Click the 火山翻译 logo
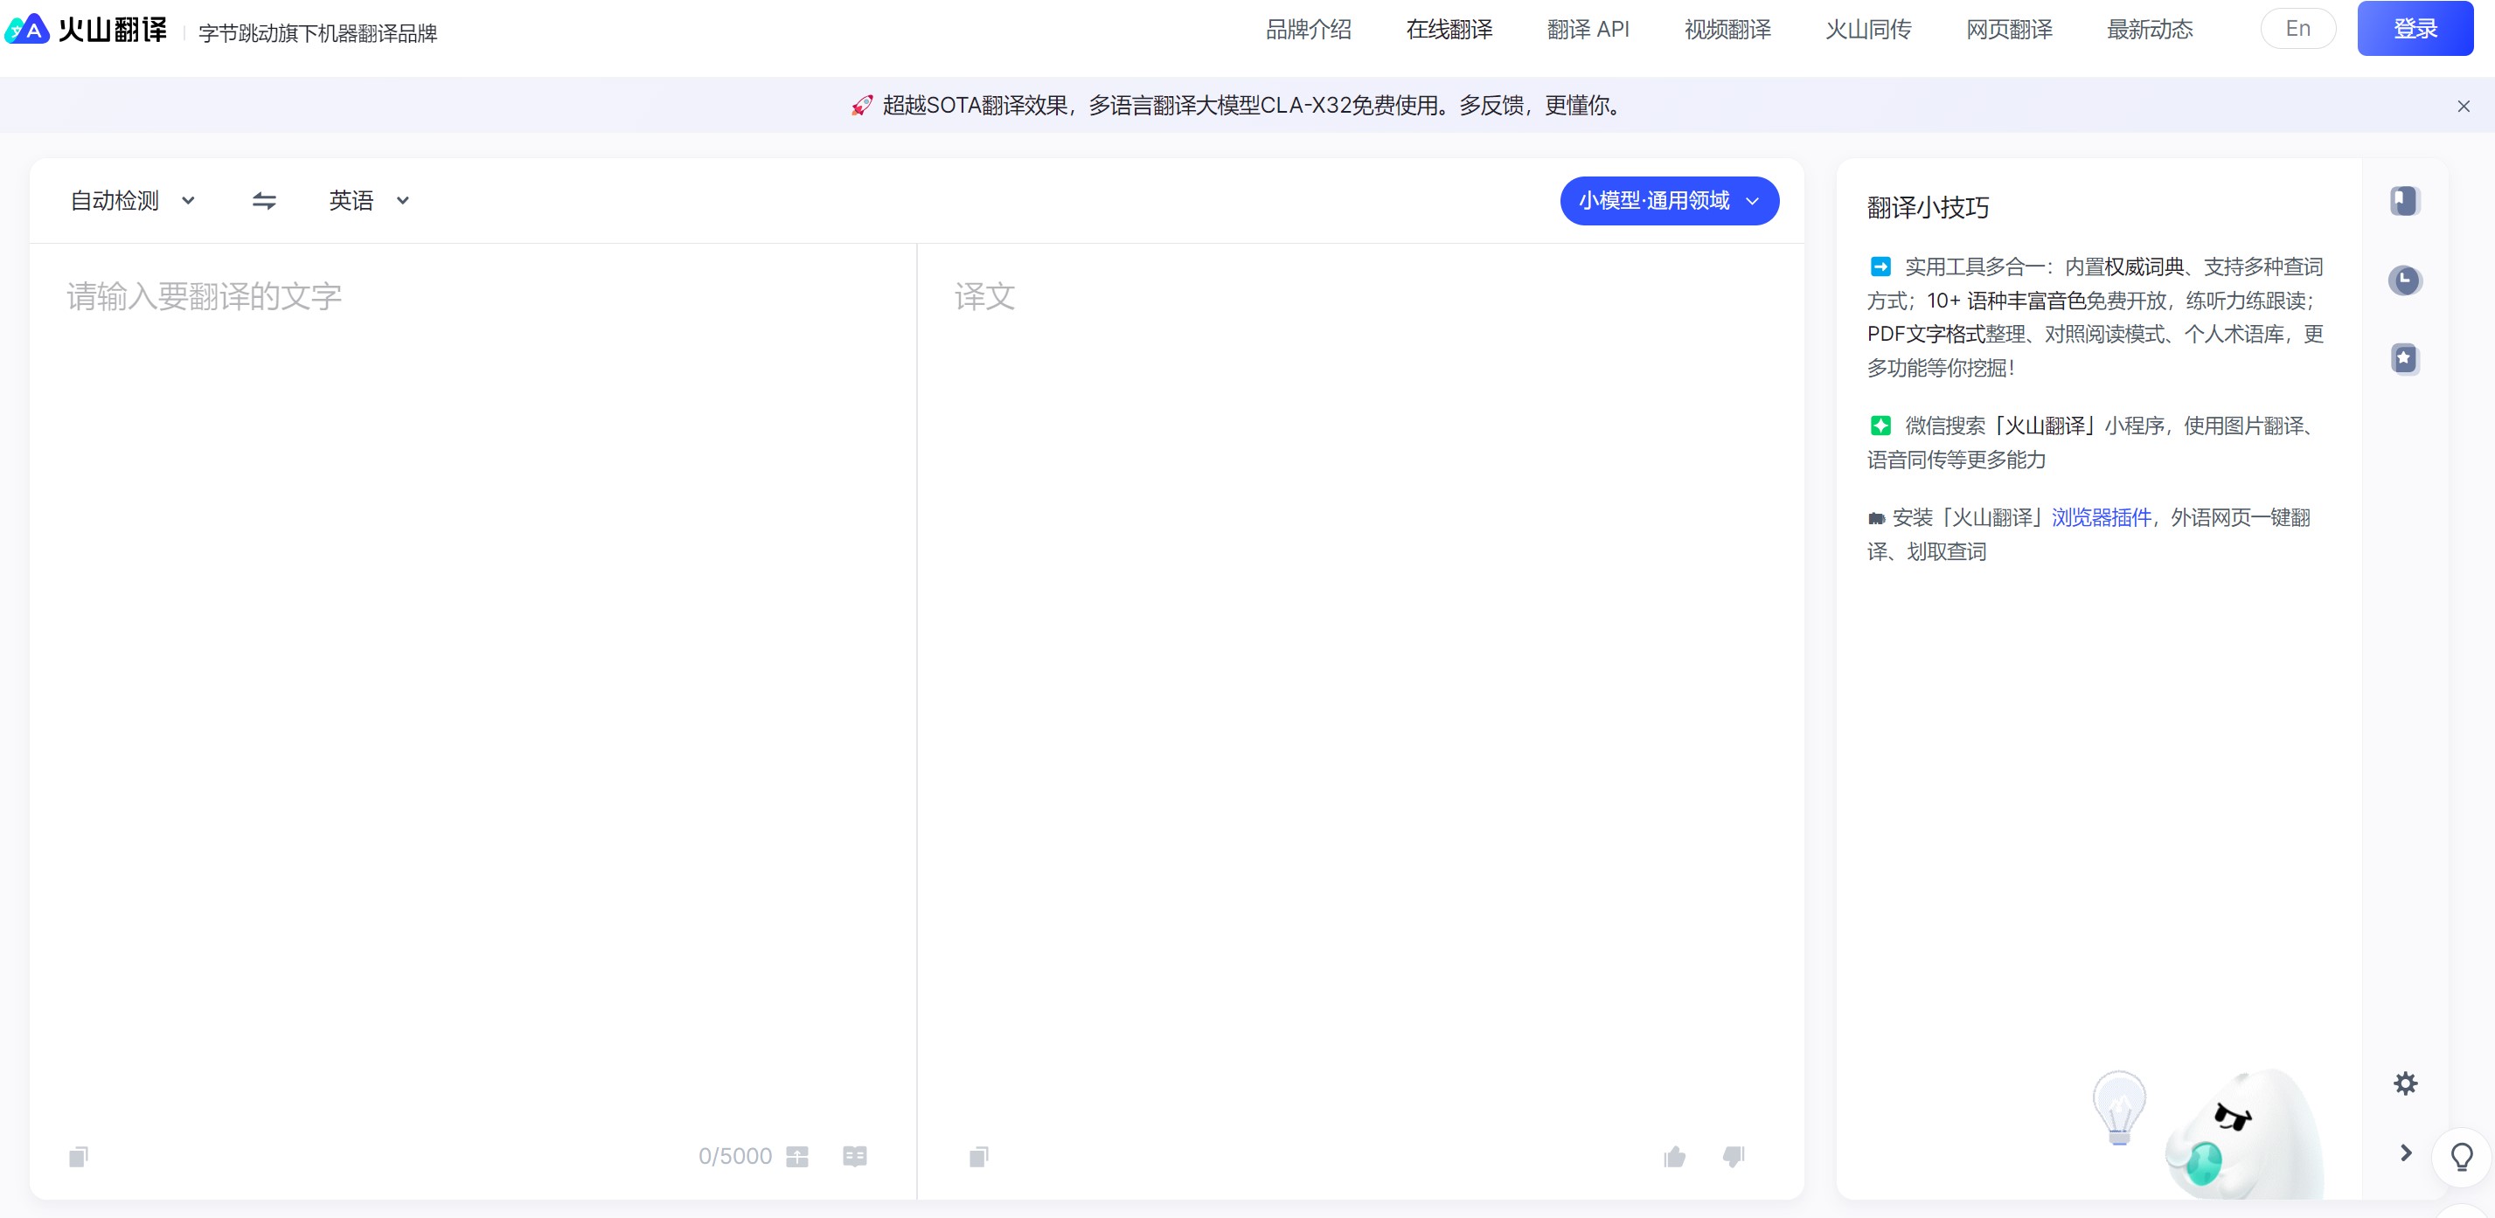The width and height of the screenshot is (2495, 1218). tap(85, 29)
